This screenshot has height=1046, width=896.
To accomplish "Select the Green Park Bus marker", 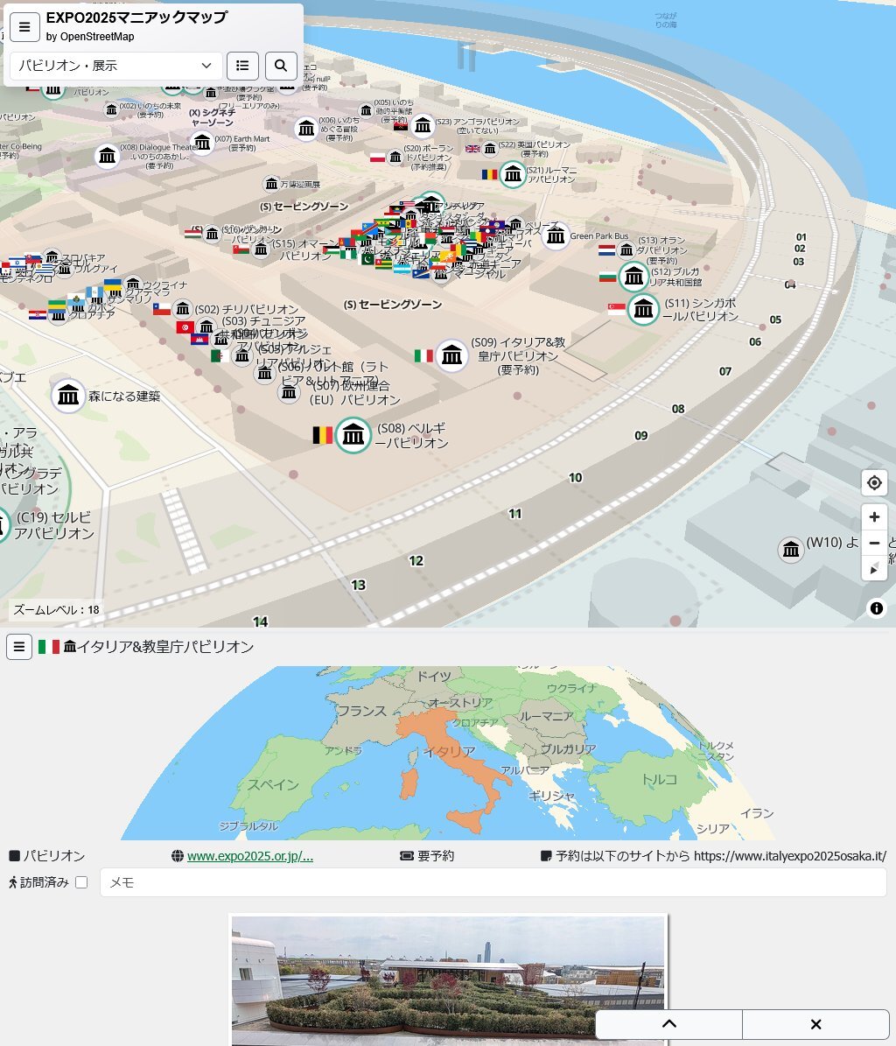I will [x=556, y=236].
